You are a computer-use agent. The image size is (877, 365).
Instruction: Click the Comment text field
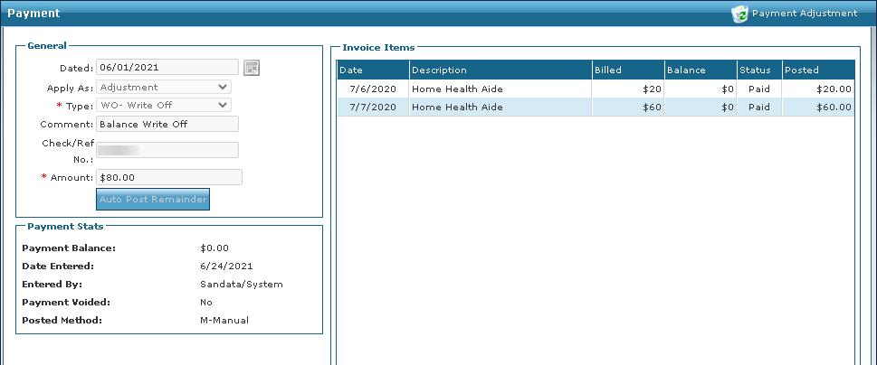tap(167, 124)
